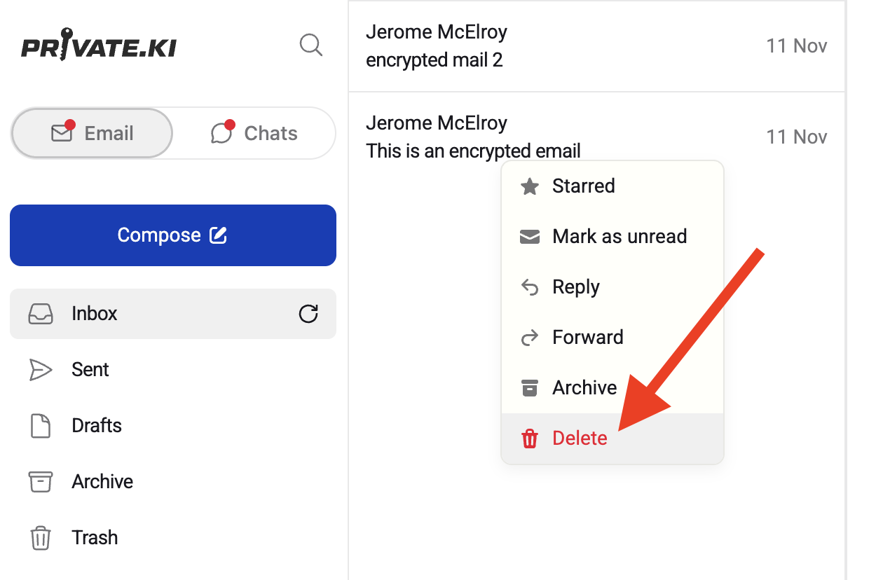
Task: Click the Private.ki logo
Action: (x=99, y=46)
